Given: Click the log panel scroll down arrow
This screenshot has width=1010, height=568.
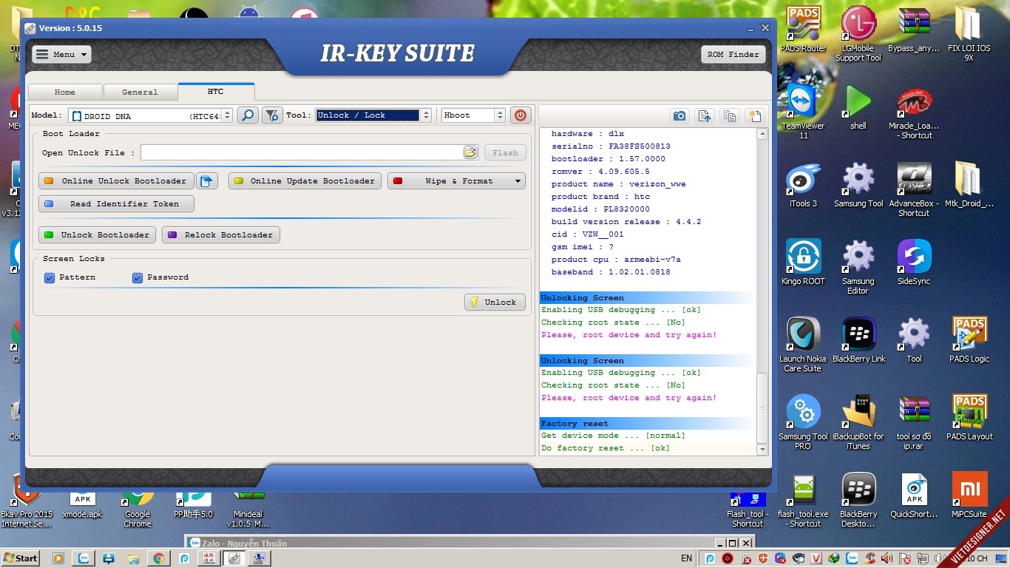Looking at the screenshot, I should [762, 449].
